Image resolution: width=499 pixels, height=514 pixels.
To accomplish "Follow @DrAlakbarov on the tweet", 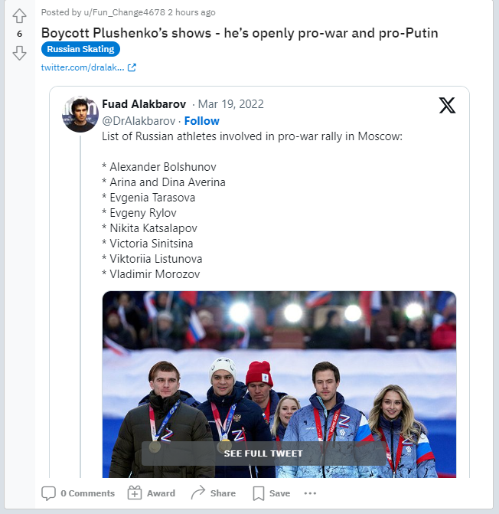I will coord(202,121).
